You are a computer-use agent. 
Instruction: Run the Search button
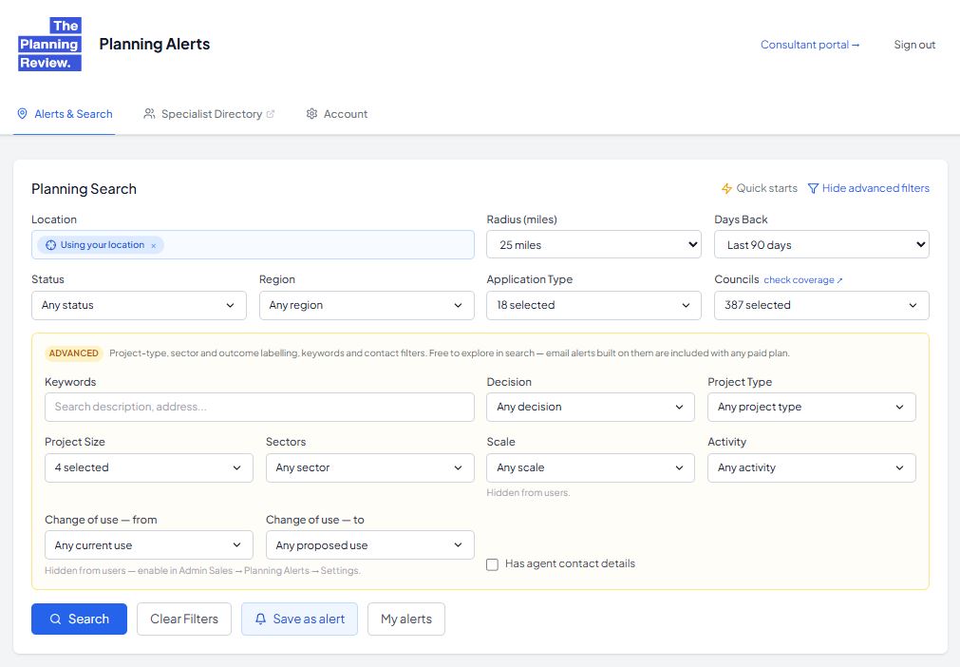click(79, 619)
